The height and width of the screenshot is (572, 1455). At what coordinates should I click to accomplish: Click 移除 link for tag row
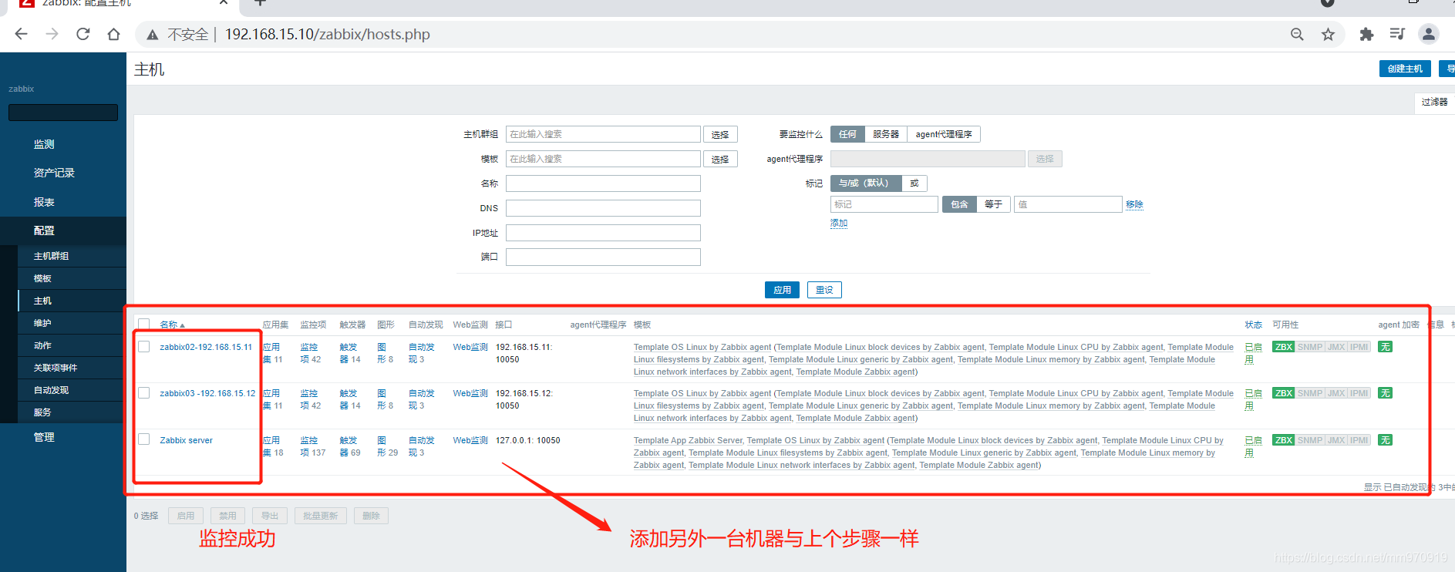tap(1134, 204)
